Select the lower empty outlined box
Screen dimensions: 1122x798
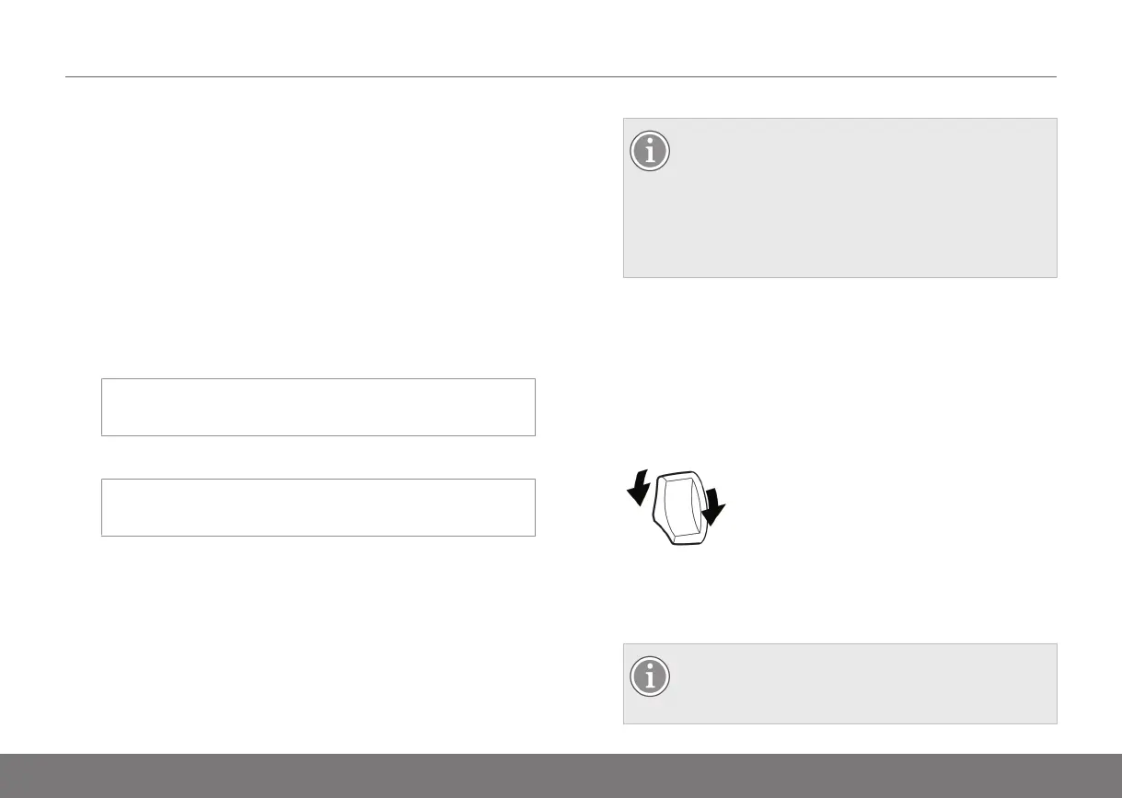click(x=318, y=507)
